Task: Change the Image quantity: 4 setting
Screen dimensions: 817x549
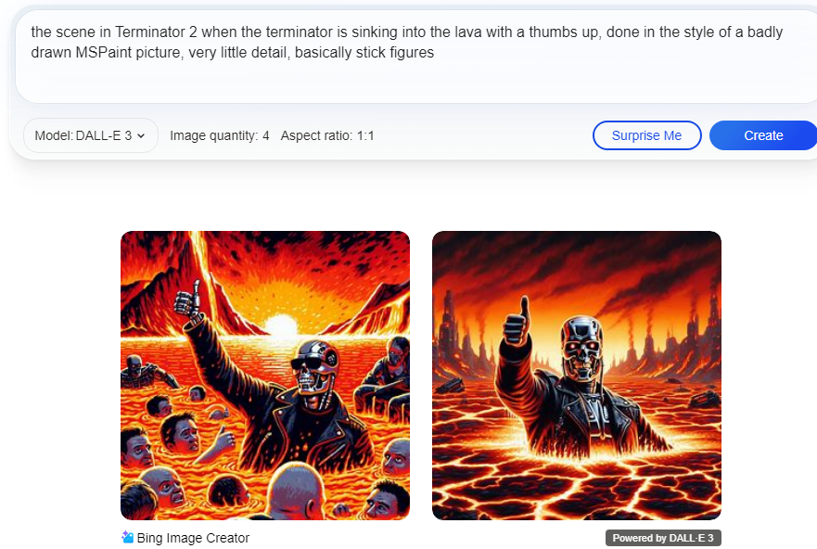Action: pos(220,136)
